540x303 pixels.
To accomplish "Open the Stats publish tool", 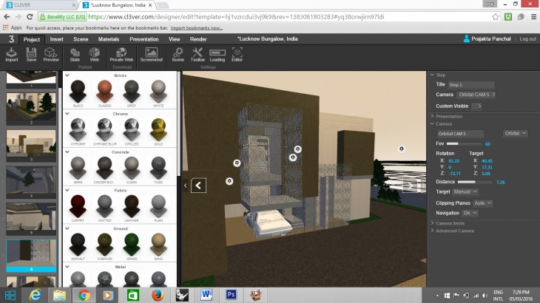I will coord(75,55).
